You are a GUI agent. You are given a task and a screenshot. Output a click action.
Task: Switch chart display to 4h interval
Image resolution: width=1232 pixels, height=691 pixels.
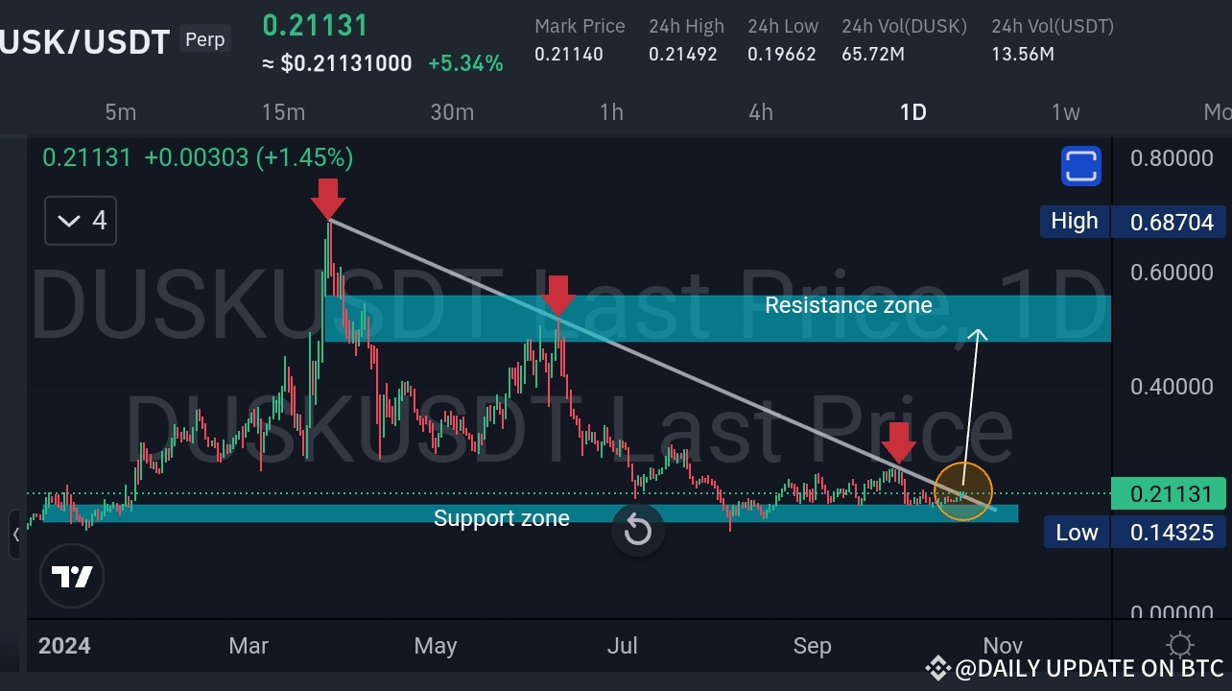(x=760, y=112)
